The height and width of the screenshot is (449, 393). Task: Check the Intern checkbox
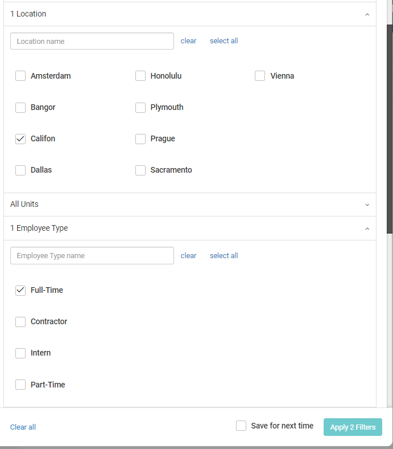pyautogui.click(x=20, y=353)
